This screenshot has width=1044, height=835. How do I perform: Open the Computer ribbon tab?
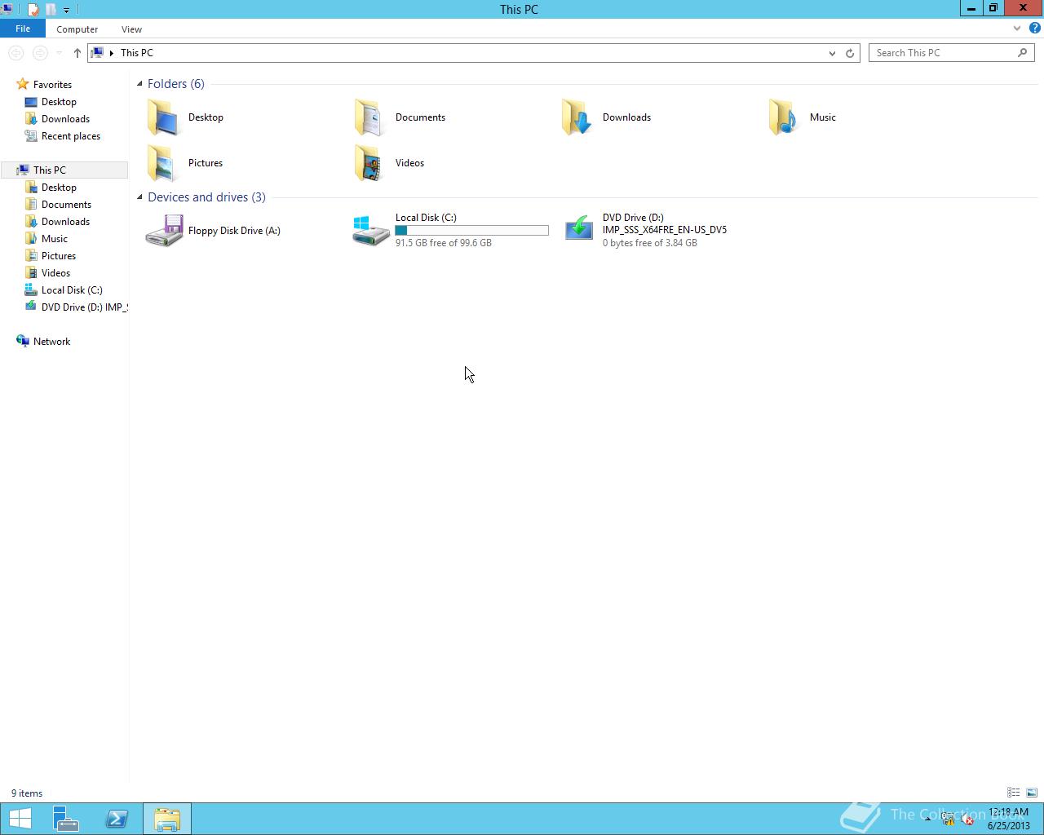coord(77,29)
